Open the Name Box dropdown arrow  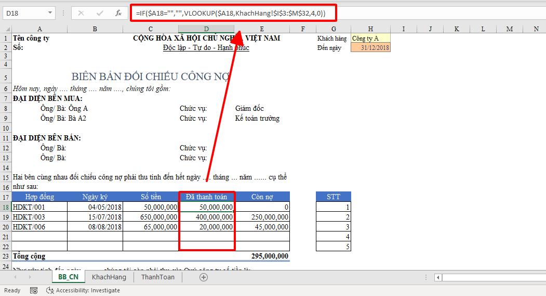(x=50, y=13)
